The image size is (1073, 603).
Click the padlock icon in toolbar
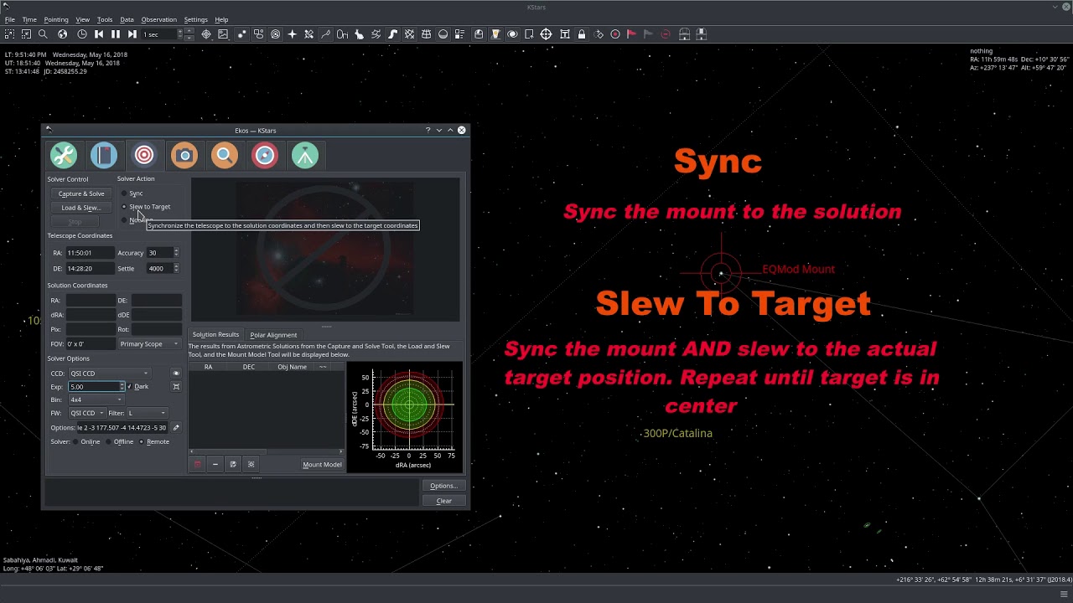[x=581, y=34]
